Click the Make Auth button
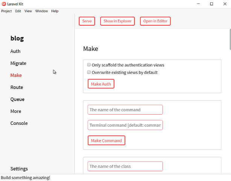 tap(101, 84)
